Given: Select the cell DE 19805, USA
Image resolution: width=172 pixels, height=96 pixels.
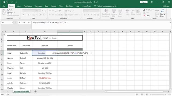Looking at the screenshot, I should [45, 83].
